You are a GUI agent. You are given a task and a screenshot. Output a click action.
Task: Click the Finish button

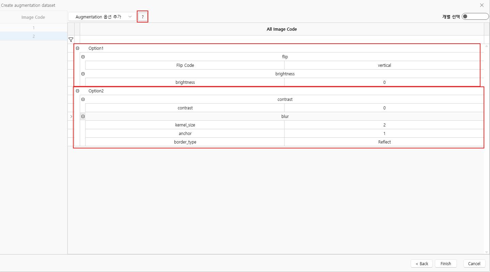coord(445,263)
